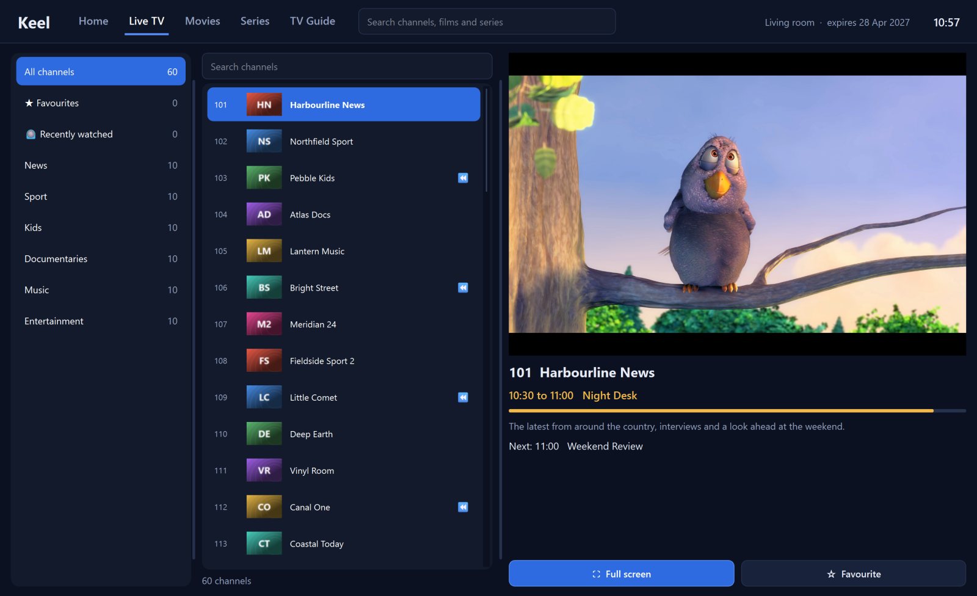Click the LM logo of Lantern Music
977x596 pixels.
coord(264,251)
